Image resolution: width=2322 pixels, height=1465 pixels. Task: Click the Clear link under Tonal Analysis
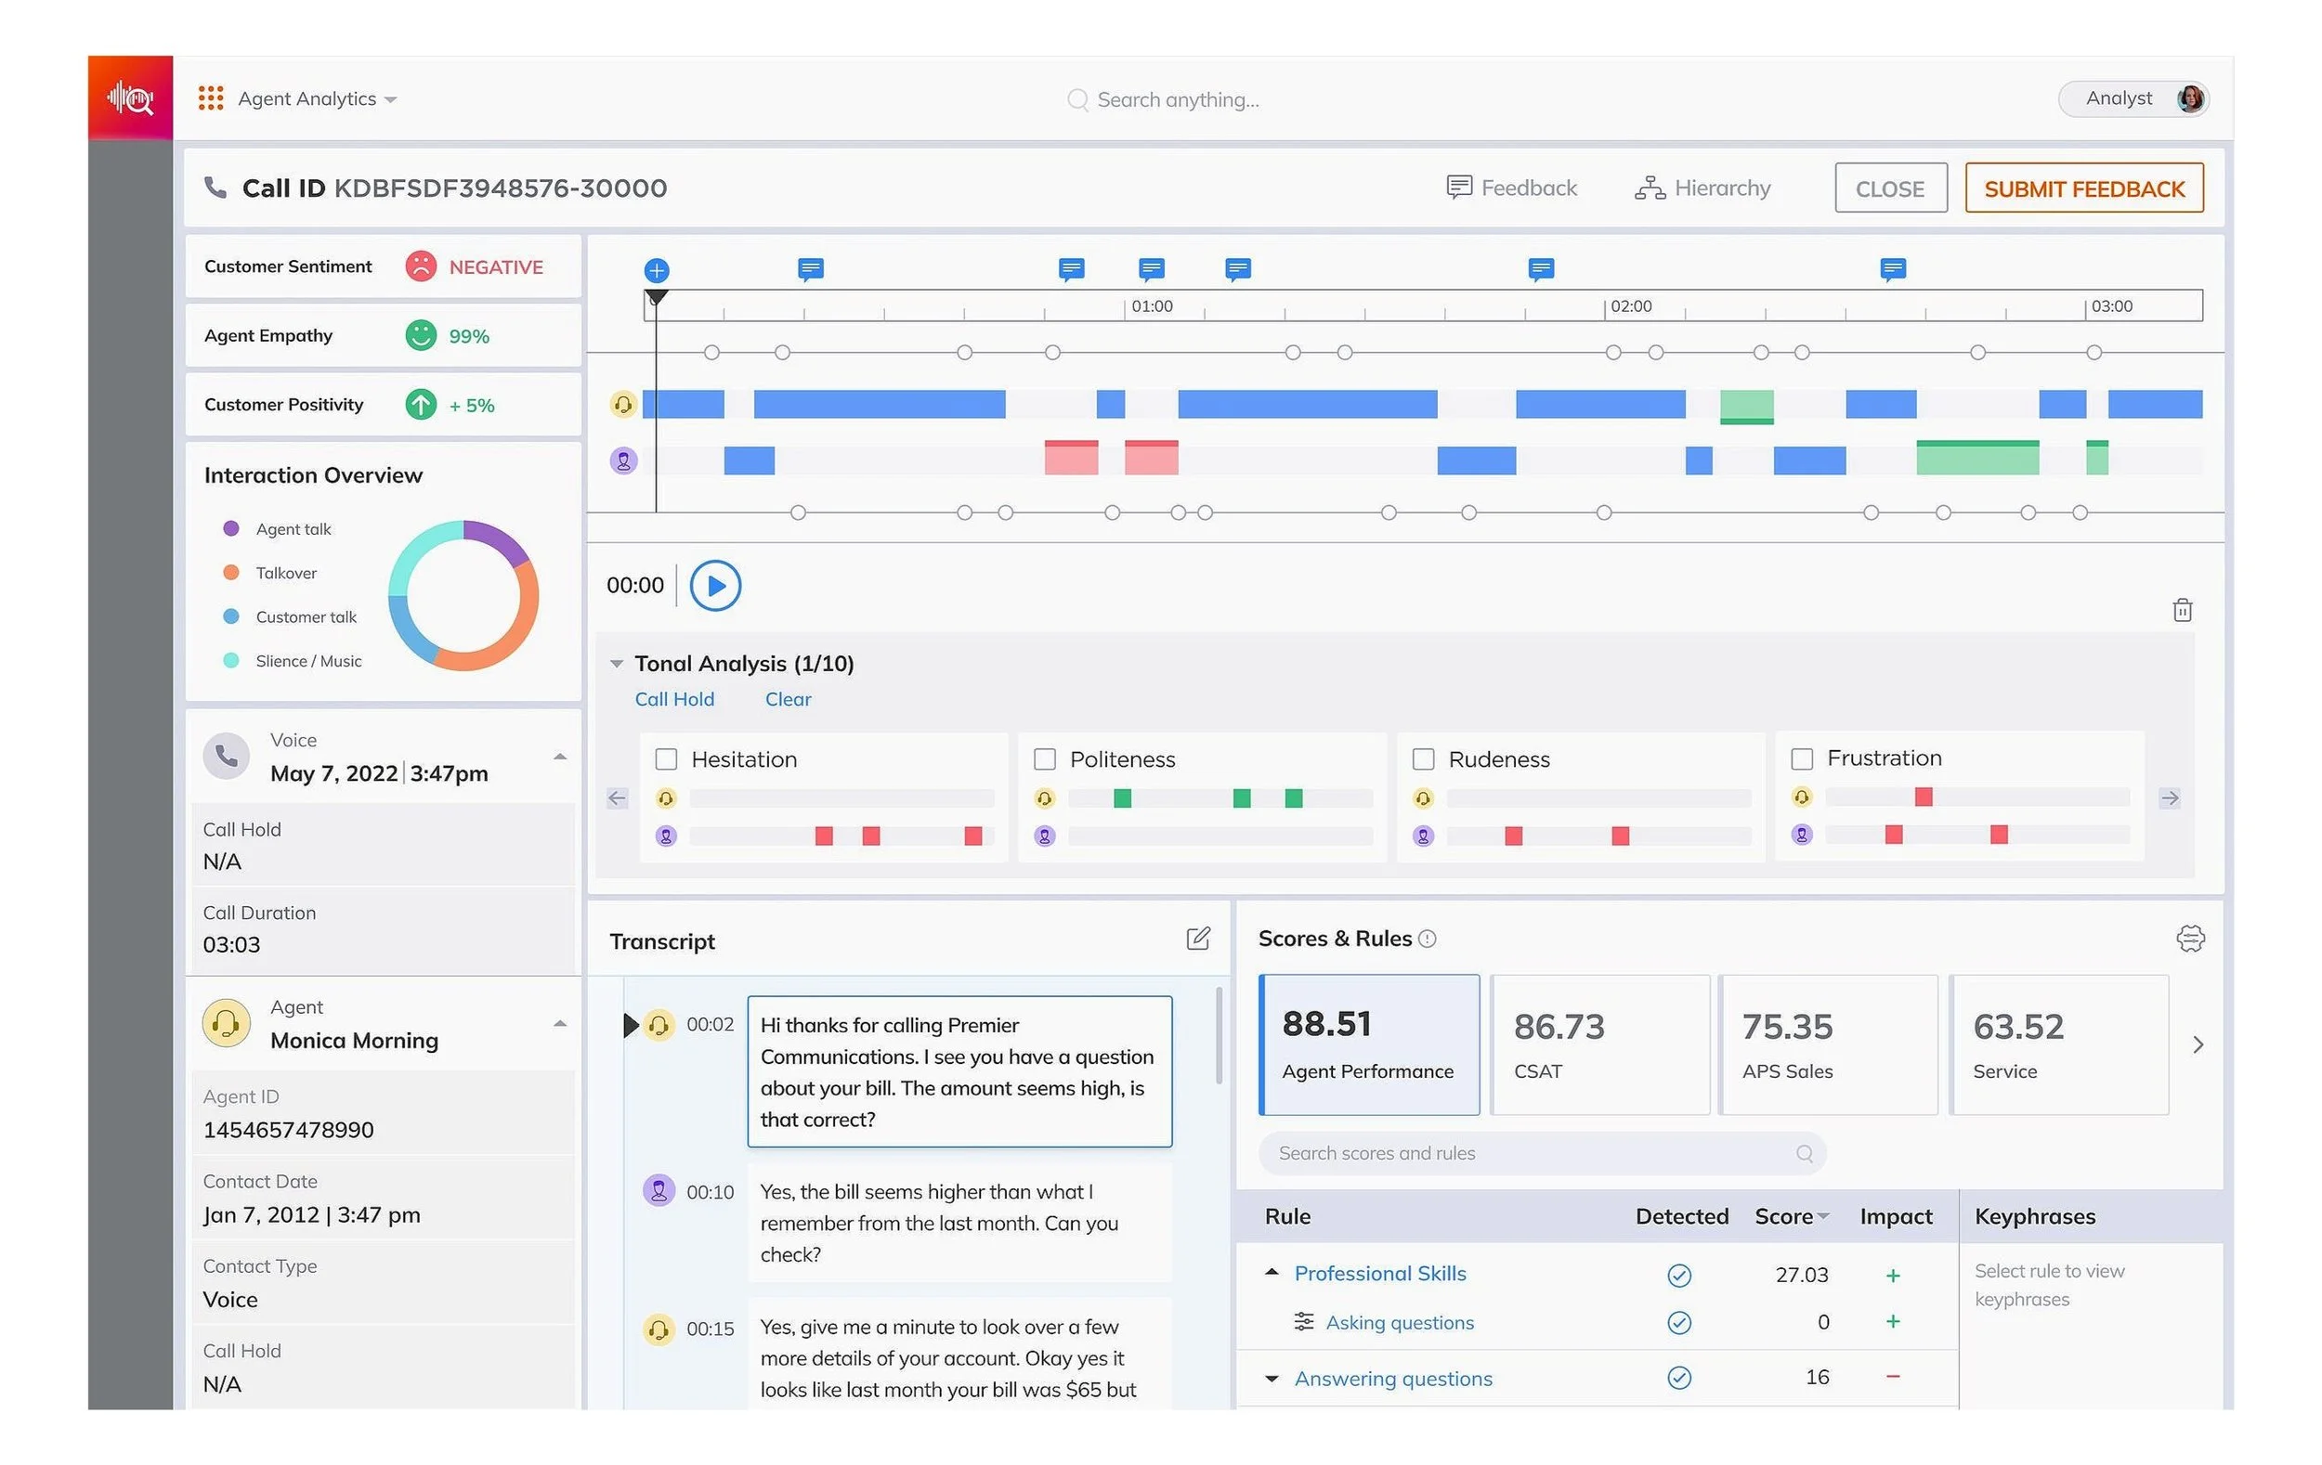787,700
